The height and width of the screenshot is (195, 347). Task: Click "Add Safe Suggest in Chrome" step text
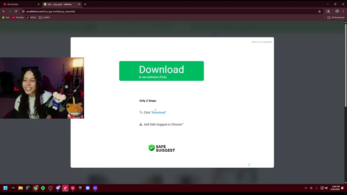click(x=163, y=125)
